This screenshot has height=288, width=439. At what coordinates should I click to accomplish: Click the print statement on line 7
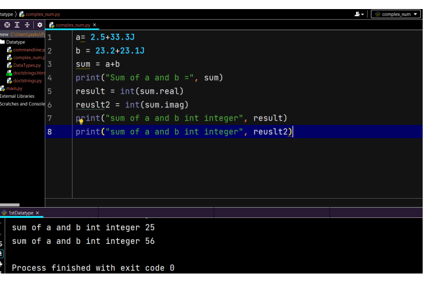[x=181, y=118]
